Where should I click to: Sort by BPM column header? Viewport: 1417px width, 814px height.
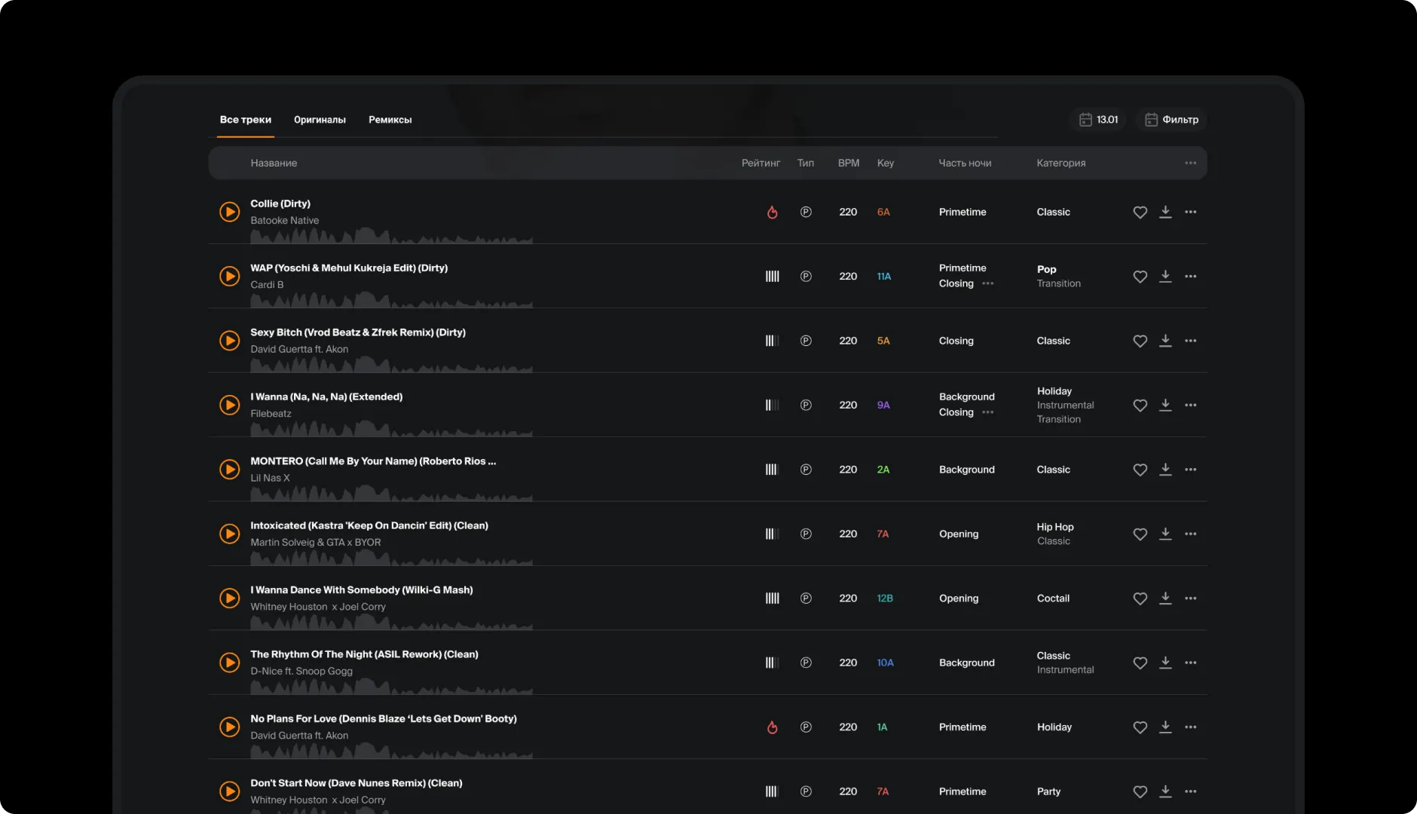(849, 163)
